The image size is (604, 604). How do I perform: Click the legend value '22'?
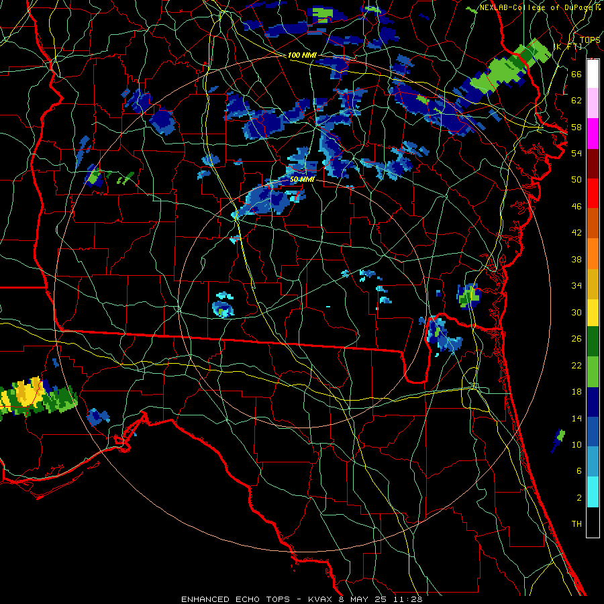[x=576, y=365]
